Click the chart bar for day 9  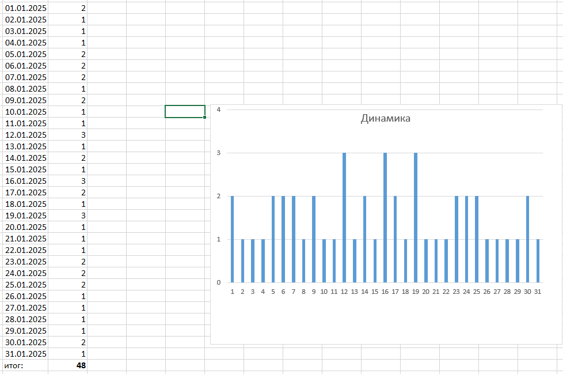click(x=314, y=239)
